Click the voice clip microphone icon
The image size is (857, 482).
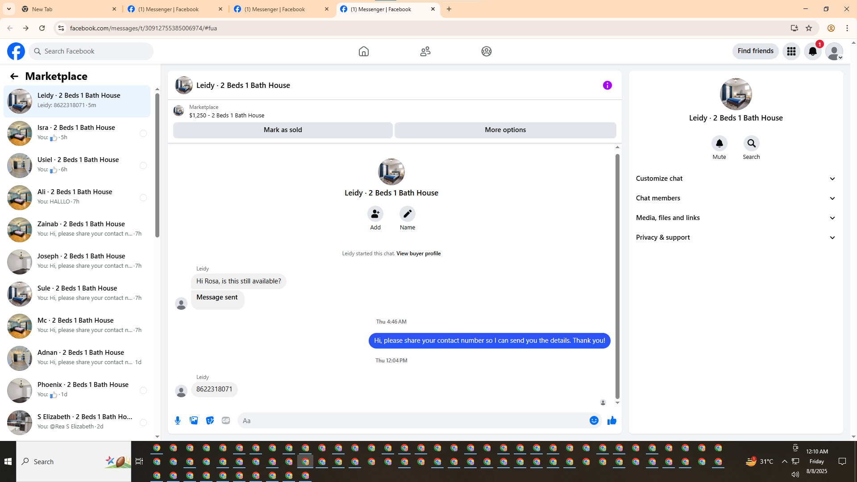coord(178,420)
